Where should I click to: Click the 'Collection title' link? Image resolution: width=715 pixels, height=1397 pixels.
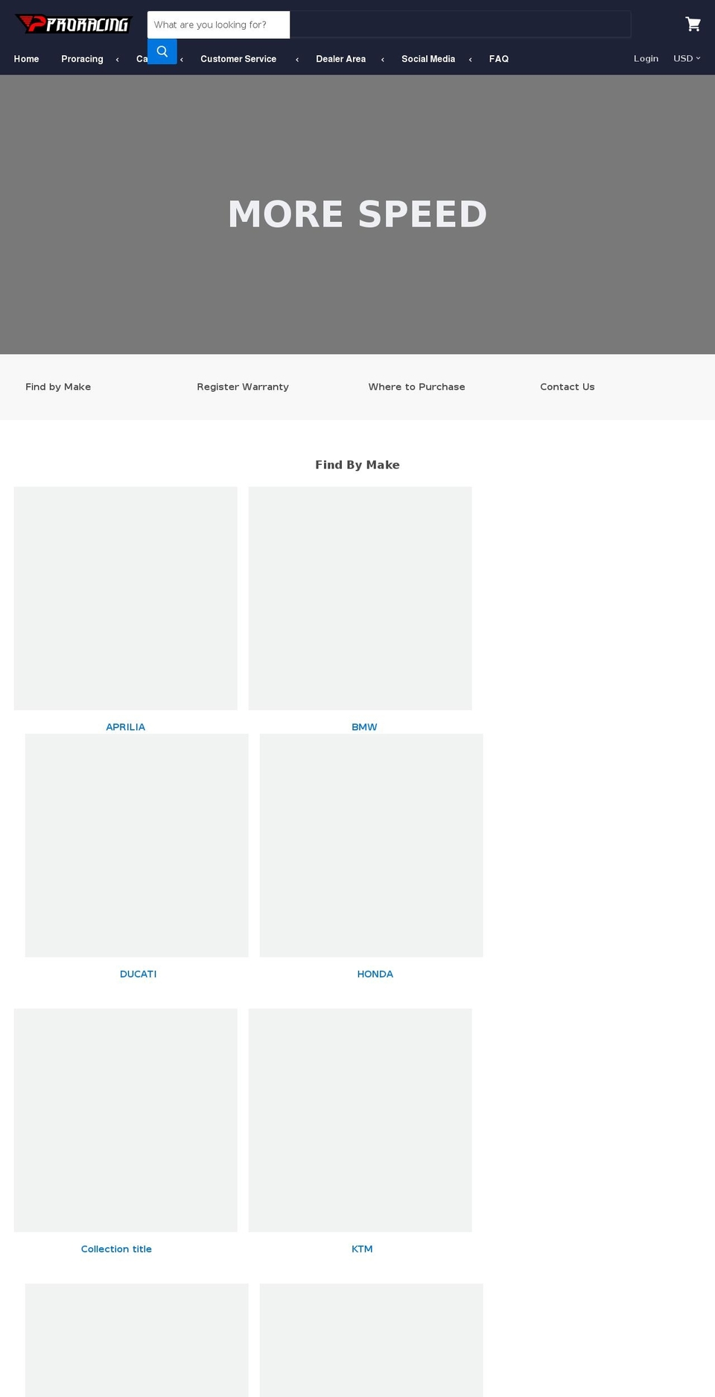click(x=116, y=1249)
